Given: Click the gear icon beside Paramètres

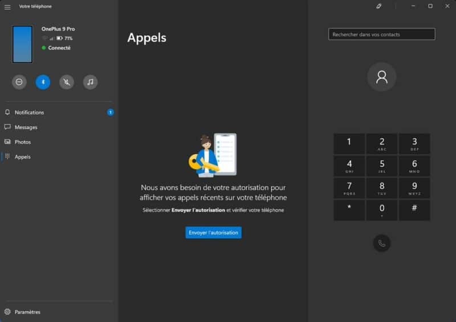Looking at the screenshot, I should [x=7, y=312].
